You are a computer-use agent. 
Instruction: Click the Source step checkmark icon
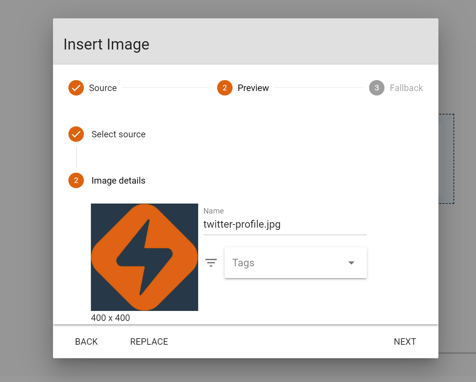[76, 88]
